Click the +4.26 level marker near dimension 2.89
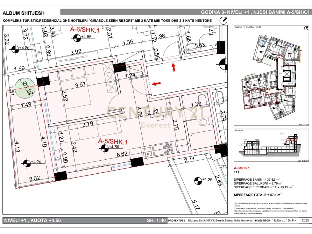The height and width of the screenshot is (234, 312). [203, 180]
